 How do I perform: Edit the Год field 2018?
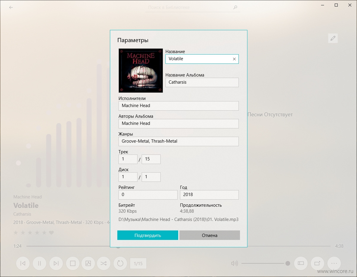click(209, 195)
